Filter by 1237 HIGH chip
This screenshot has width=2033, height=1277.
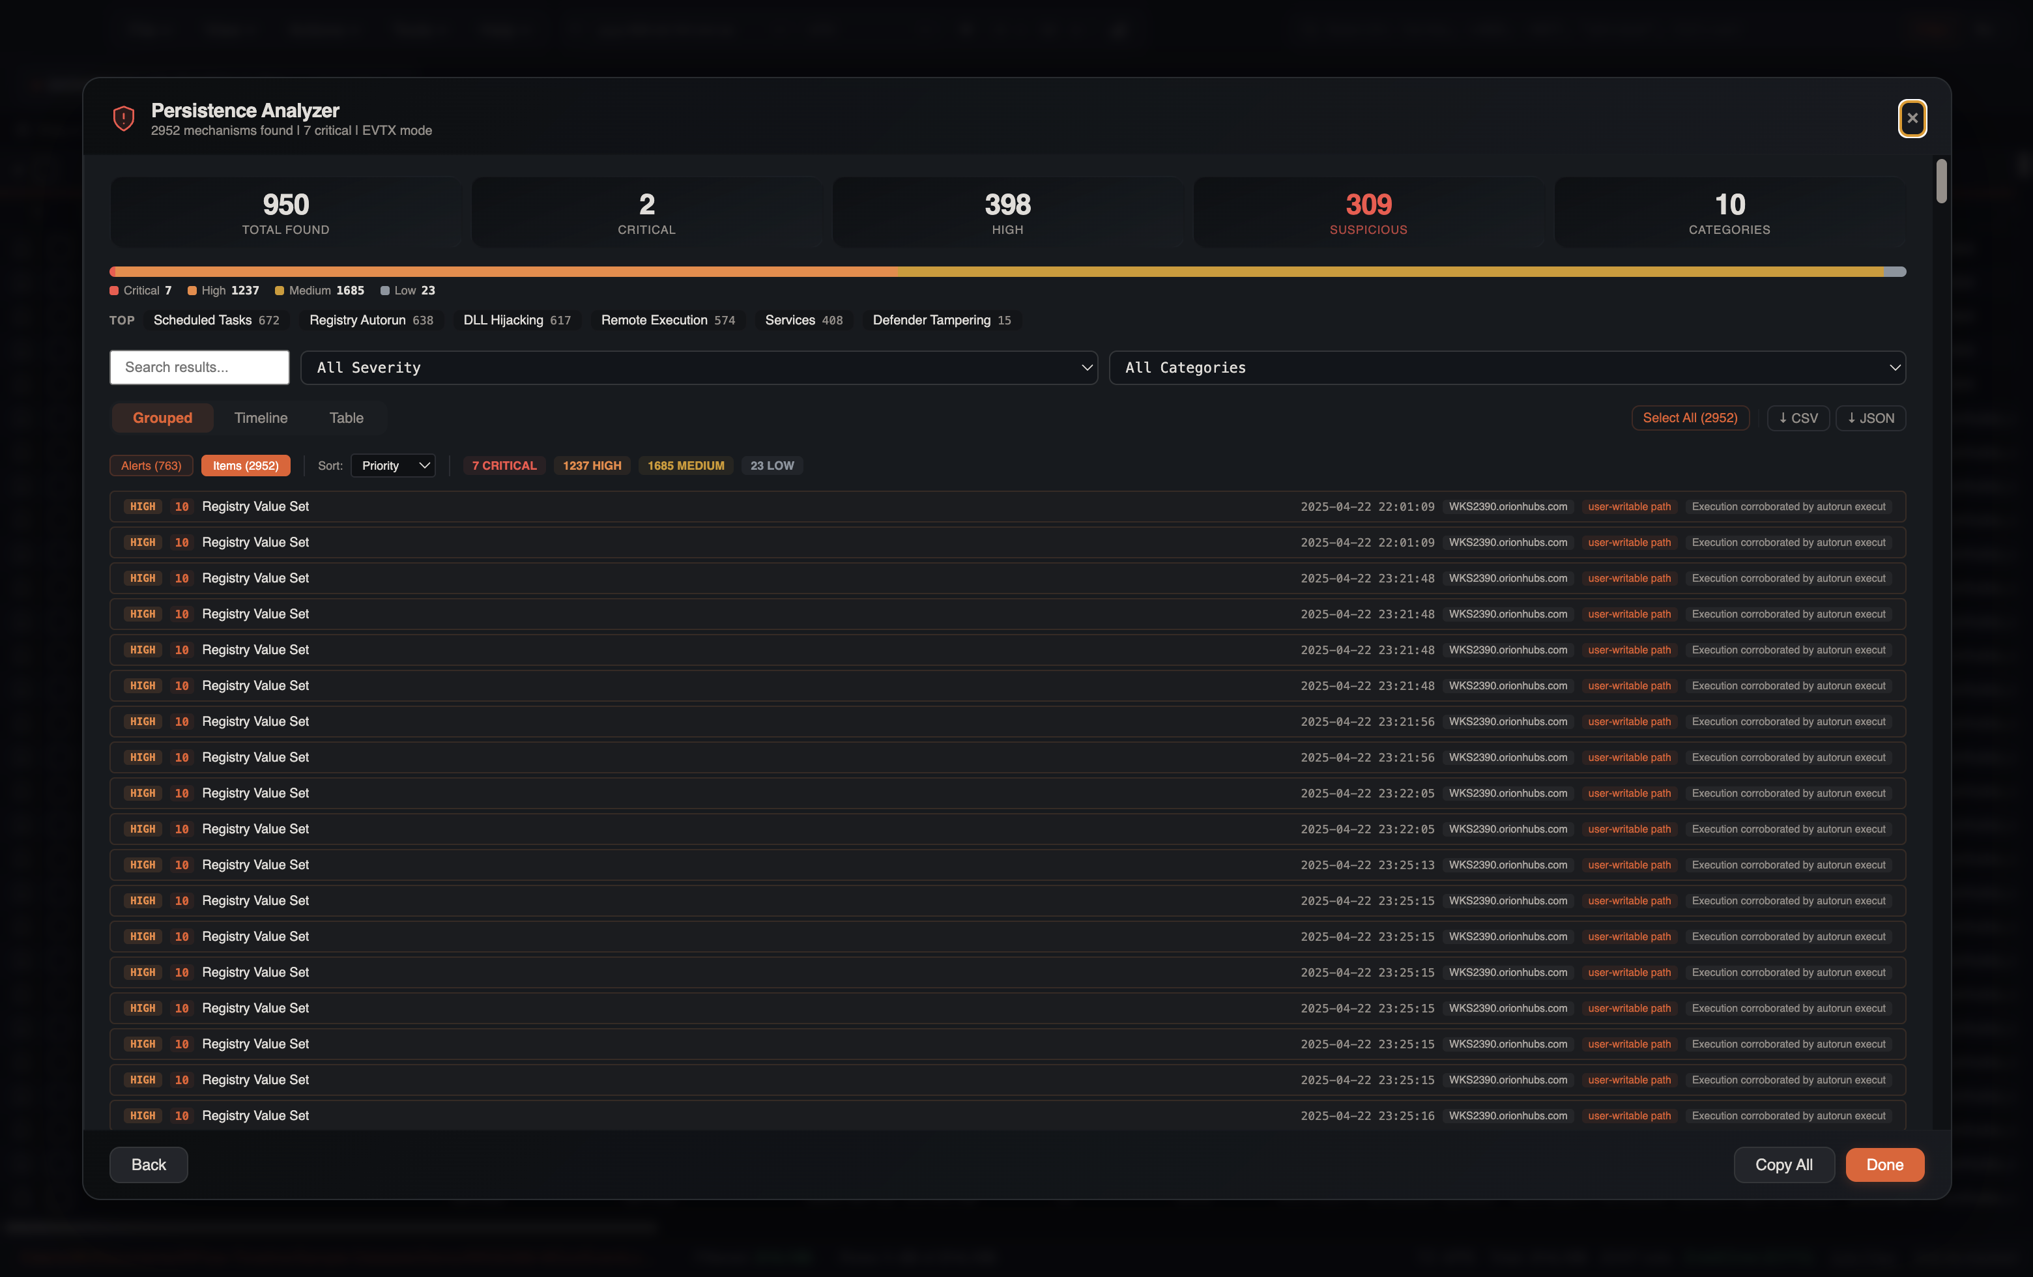coord(592,466)
